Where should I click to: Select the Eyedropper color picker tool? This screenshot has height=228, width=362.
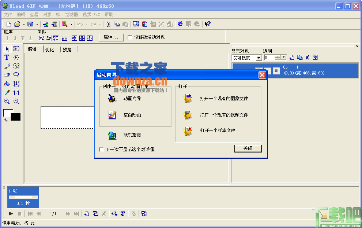coord(7,93)
